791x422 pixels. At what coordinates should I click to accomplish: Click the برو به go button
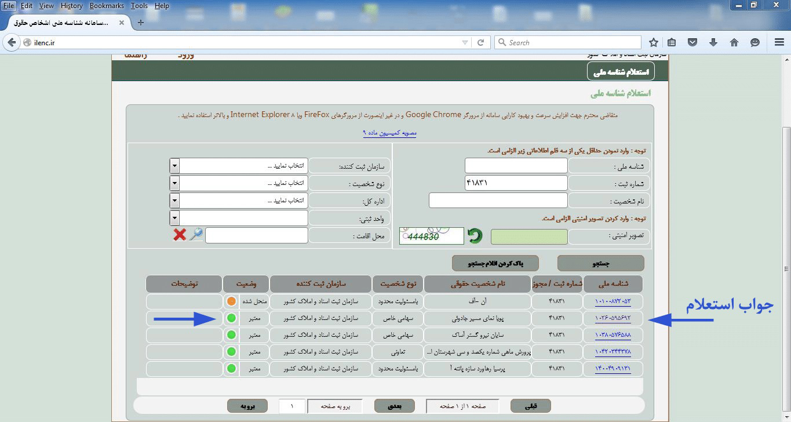pyautogui.click(x=247, y=406)
